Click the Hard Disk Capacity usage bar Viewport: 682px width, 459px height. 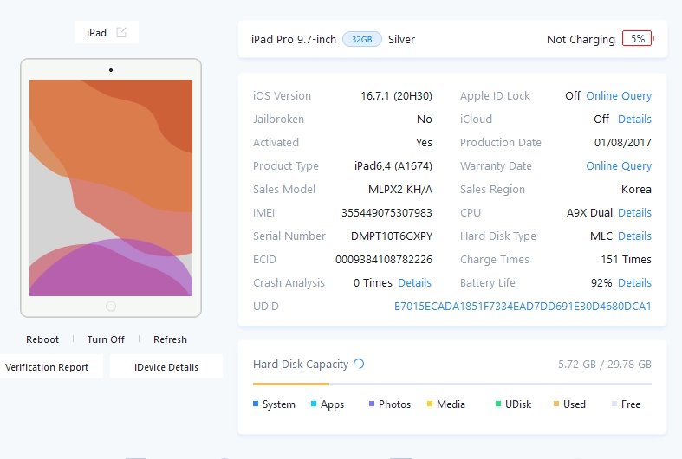click(451, 385)
